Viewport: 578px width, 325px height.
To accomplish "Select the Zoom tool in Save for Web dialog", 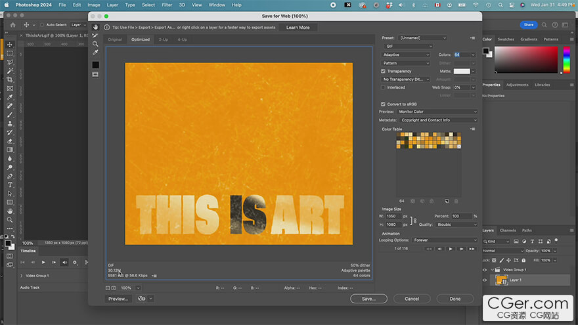I will coord(95,44).
